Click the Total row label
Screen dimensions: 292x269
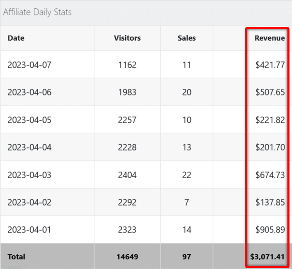16,257
